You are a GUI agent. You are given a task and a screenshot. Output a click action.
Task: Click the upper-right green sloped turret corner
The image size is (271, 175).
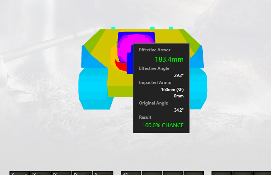[190, 41]
